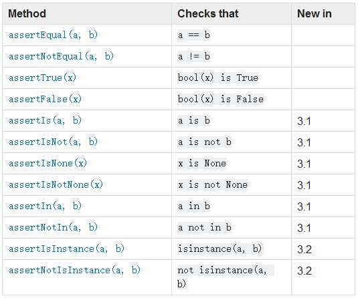This screenshot has width=358, height=298.
Task: Click the 3.2 version for assertIsInstance
Action: tap(304, 249)
